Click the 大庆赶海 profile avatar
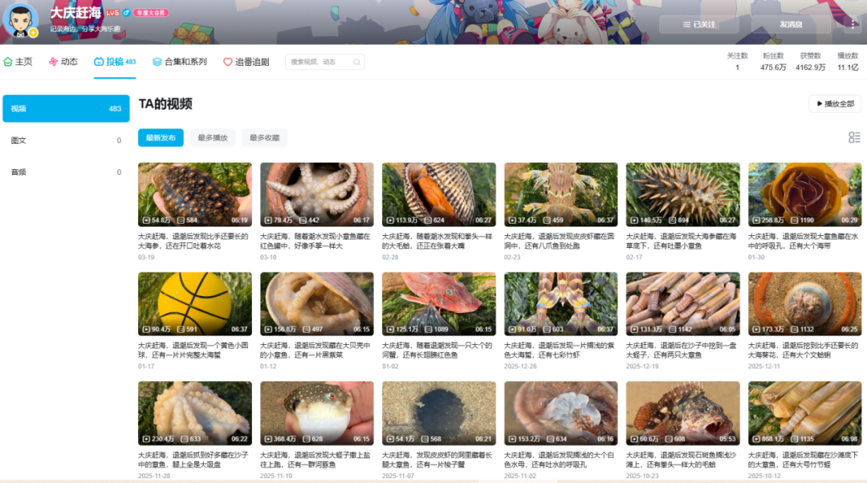This screenshot has width=867, height=483. pos(20,20)
